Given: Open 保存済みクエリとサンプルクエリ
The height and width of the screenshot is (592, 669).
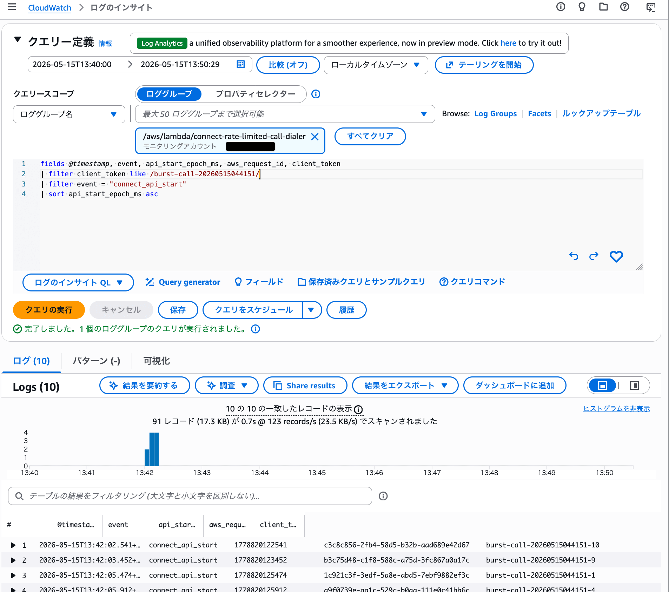Looking at the screenshot, I should point(361,282).
